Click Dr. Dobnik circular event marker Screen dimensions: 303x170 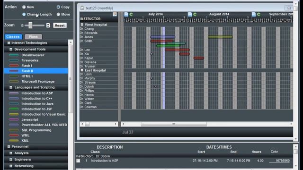(156, 86)
